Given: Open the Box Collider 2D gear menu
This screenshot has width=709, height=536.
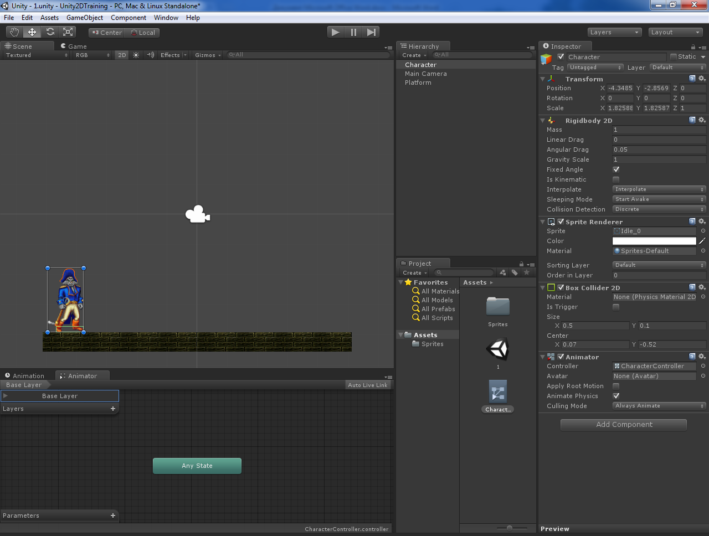Looking at the screenshot, I should [x=702, y=287].
